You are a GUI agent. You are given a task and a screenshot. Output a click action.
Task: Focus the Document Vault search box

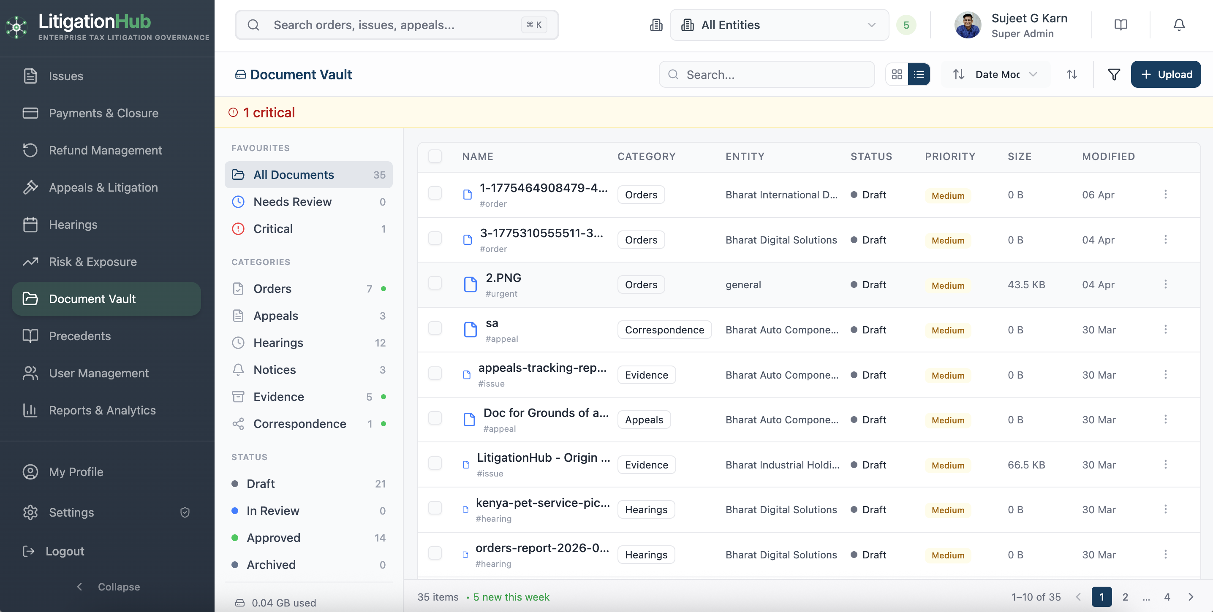click(x=767, y=74)
